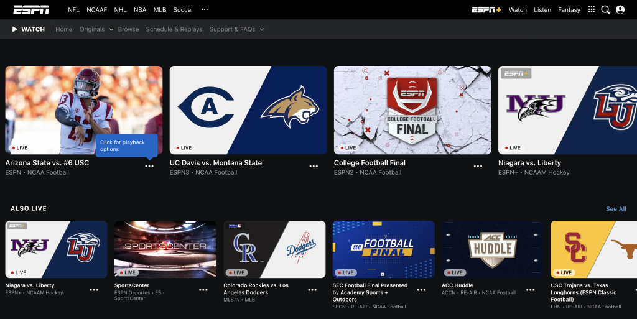Click the WATCH play icon
Image resolution: width=637 pixels, height=319 pixels.
point(15,29)
